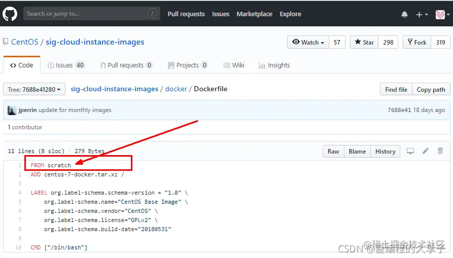The height and width of the screenshot is (258, 453).
Task: Click the org.label-schema.license="GPLv2" line
Action: [101, 220]
